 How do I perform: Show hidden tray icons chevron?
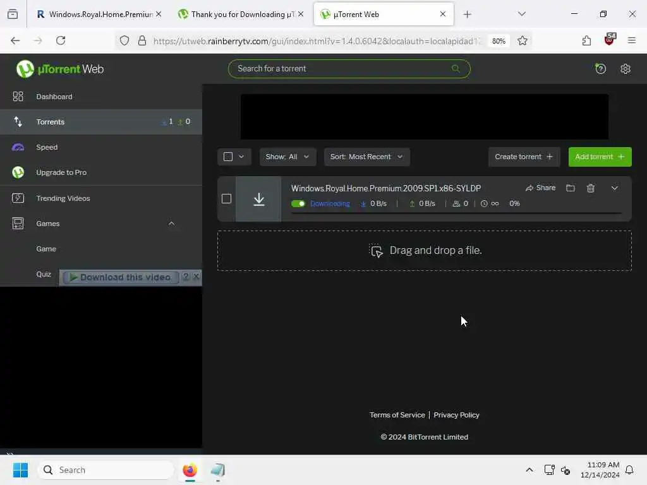(529, 470)
